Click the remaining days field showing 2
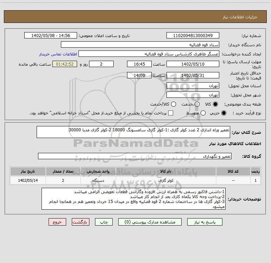 [x=101, y=64]
